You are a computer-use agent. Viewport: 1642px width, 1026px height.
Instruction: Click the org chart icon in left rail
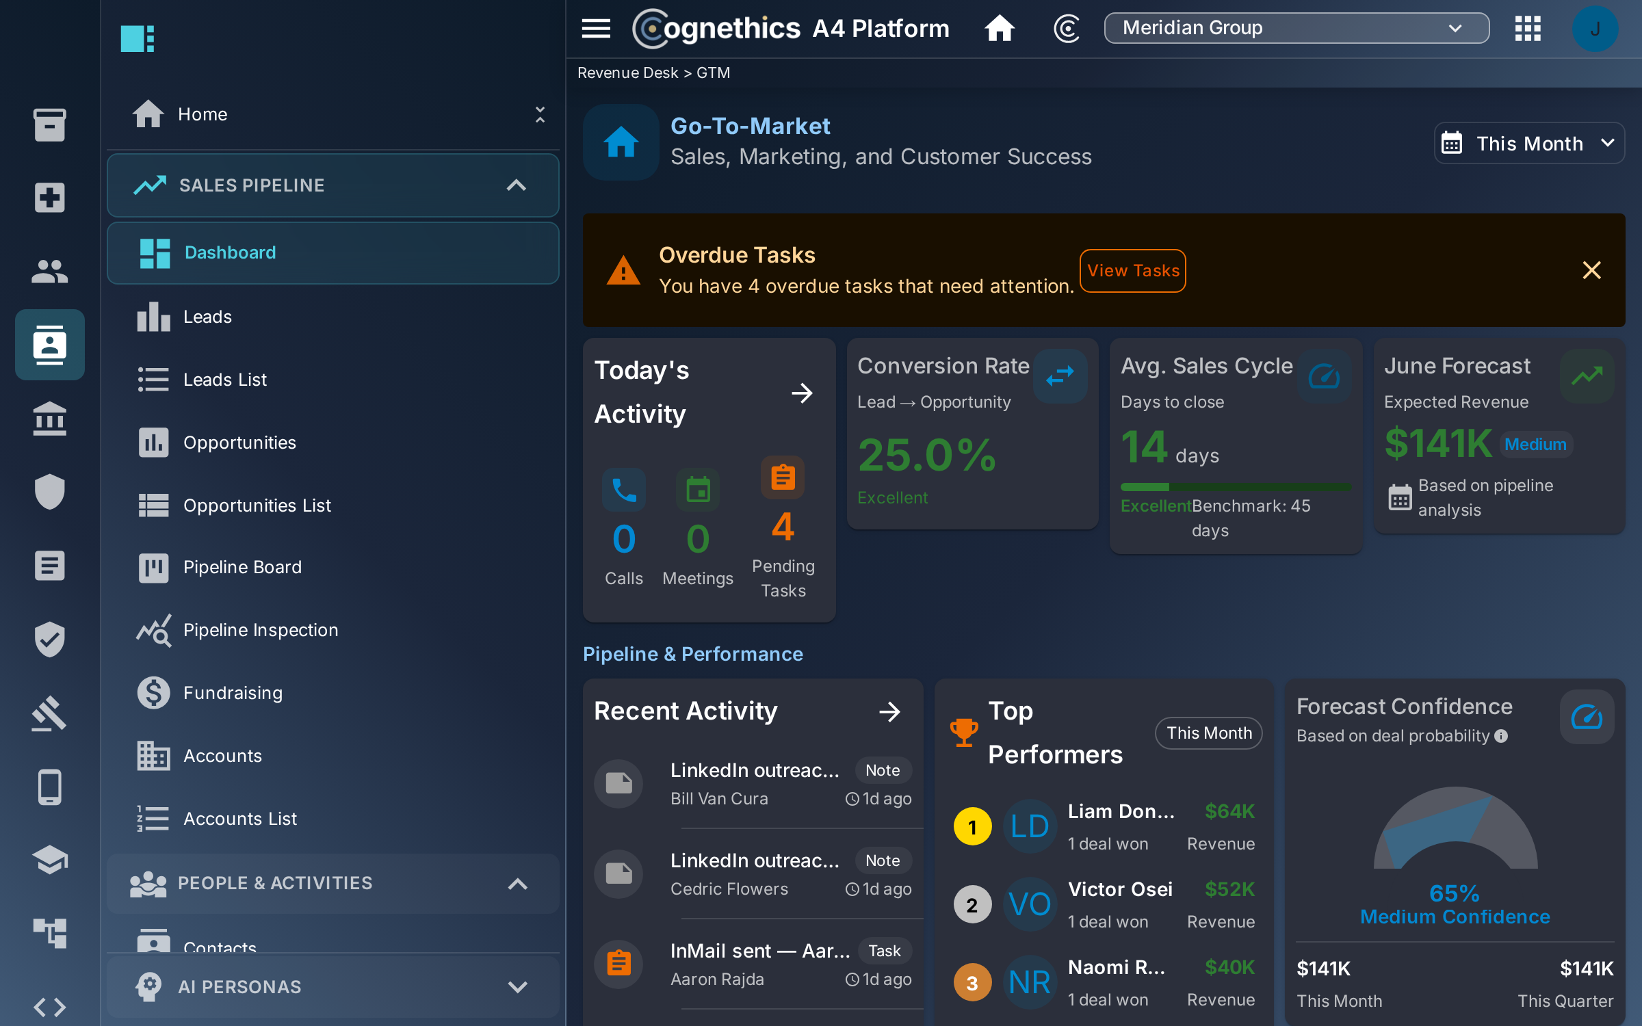click(x=50, y=933)
